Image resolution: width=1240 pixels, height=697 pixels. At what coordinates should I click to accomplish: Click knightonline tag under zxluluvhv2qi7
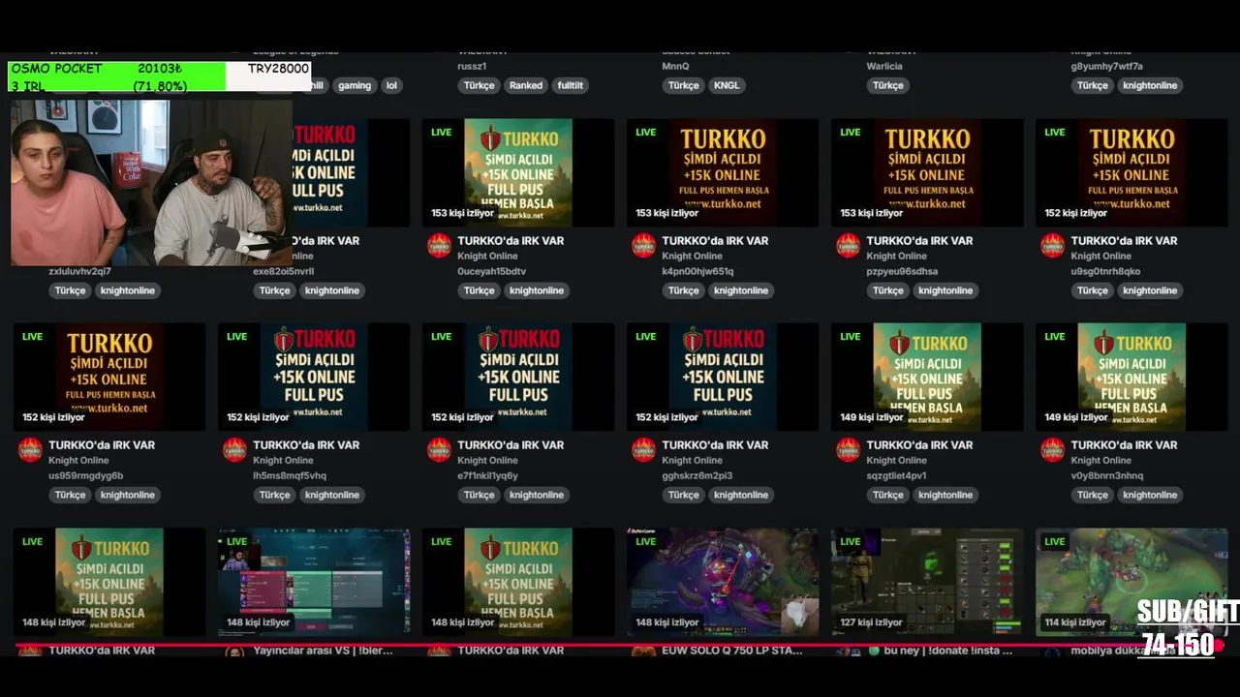128,290
